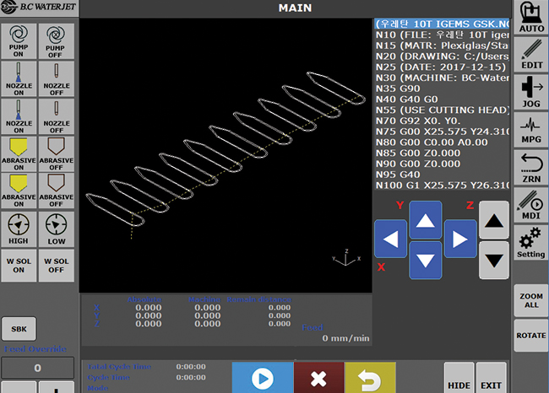Switch the first nozzle off
549x393 pixels.
point(57,79)
